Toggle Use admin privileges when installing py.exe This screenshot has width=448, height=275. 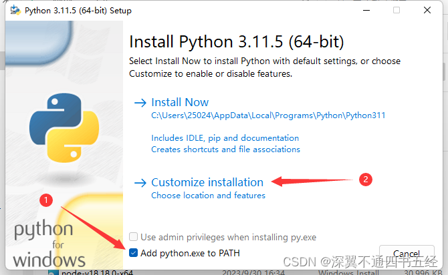coord(134,237)
